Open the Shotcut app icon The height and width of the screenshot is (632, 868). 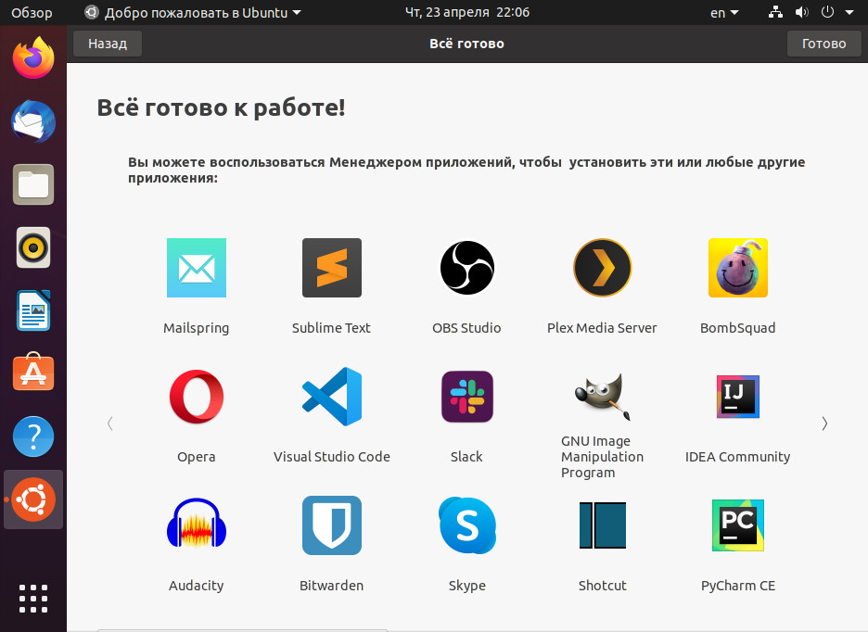click(x=602, y=525)
